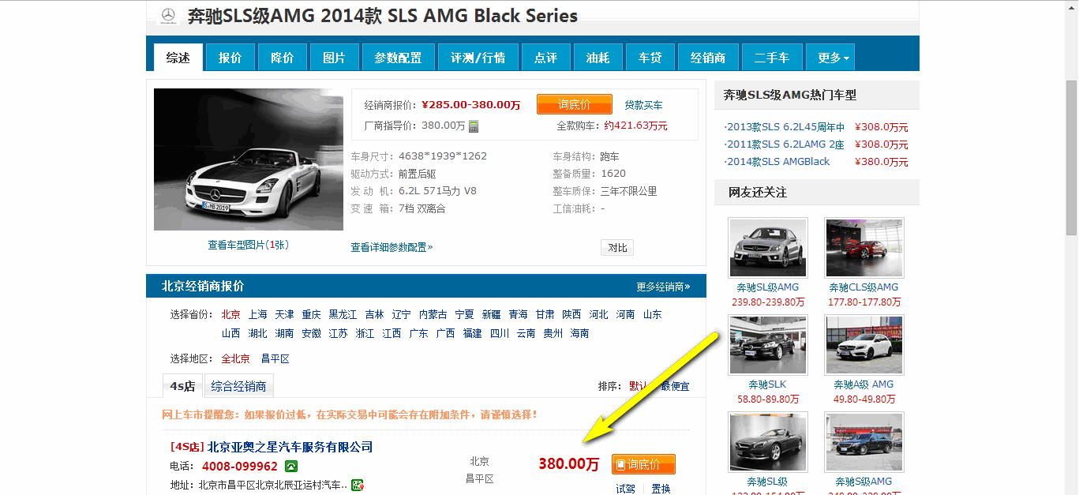1079x495 pixels.
Task: Click 奔驰CLS级AMG text link
Action: (864, 287)
